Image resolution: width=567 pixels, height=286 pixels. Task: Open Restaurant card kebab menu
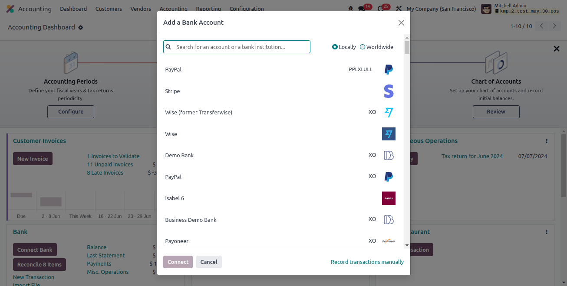click(x=547, y=232)
